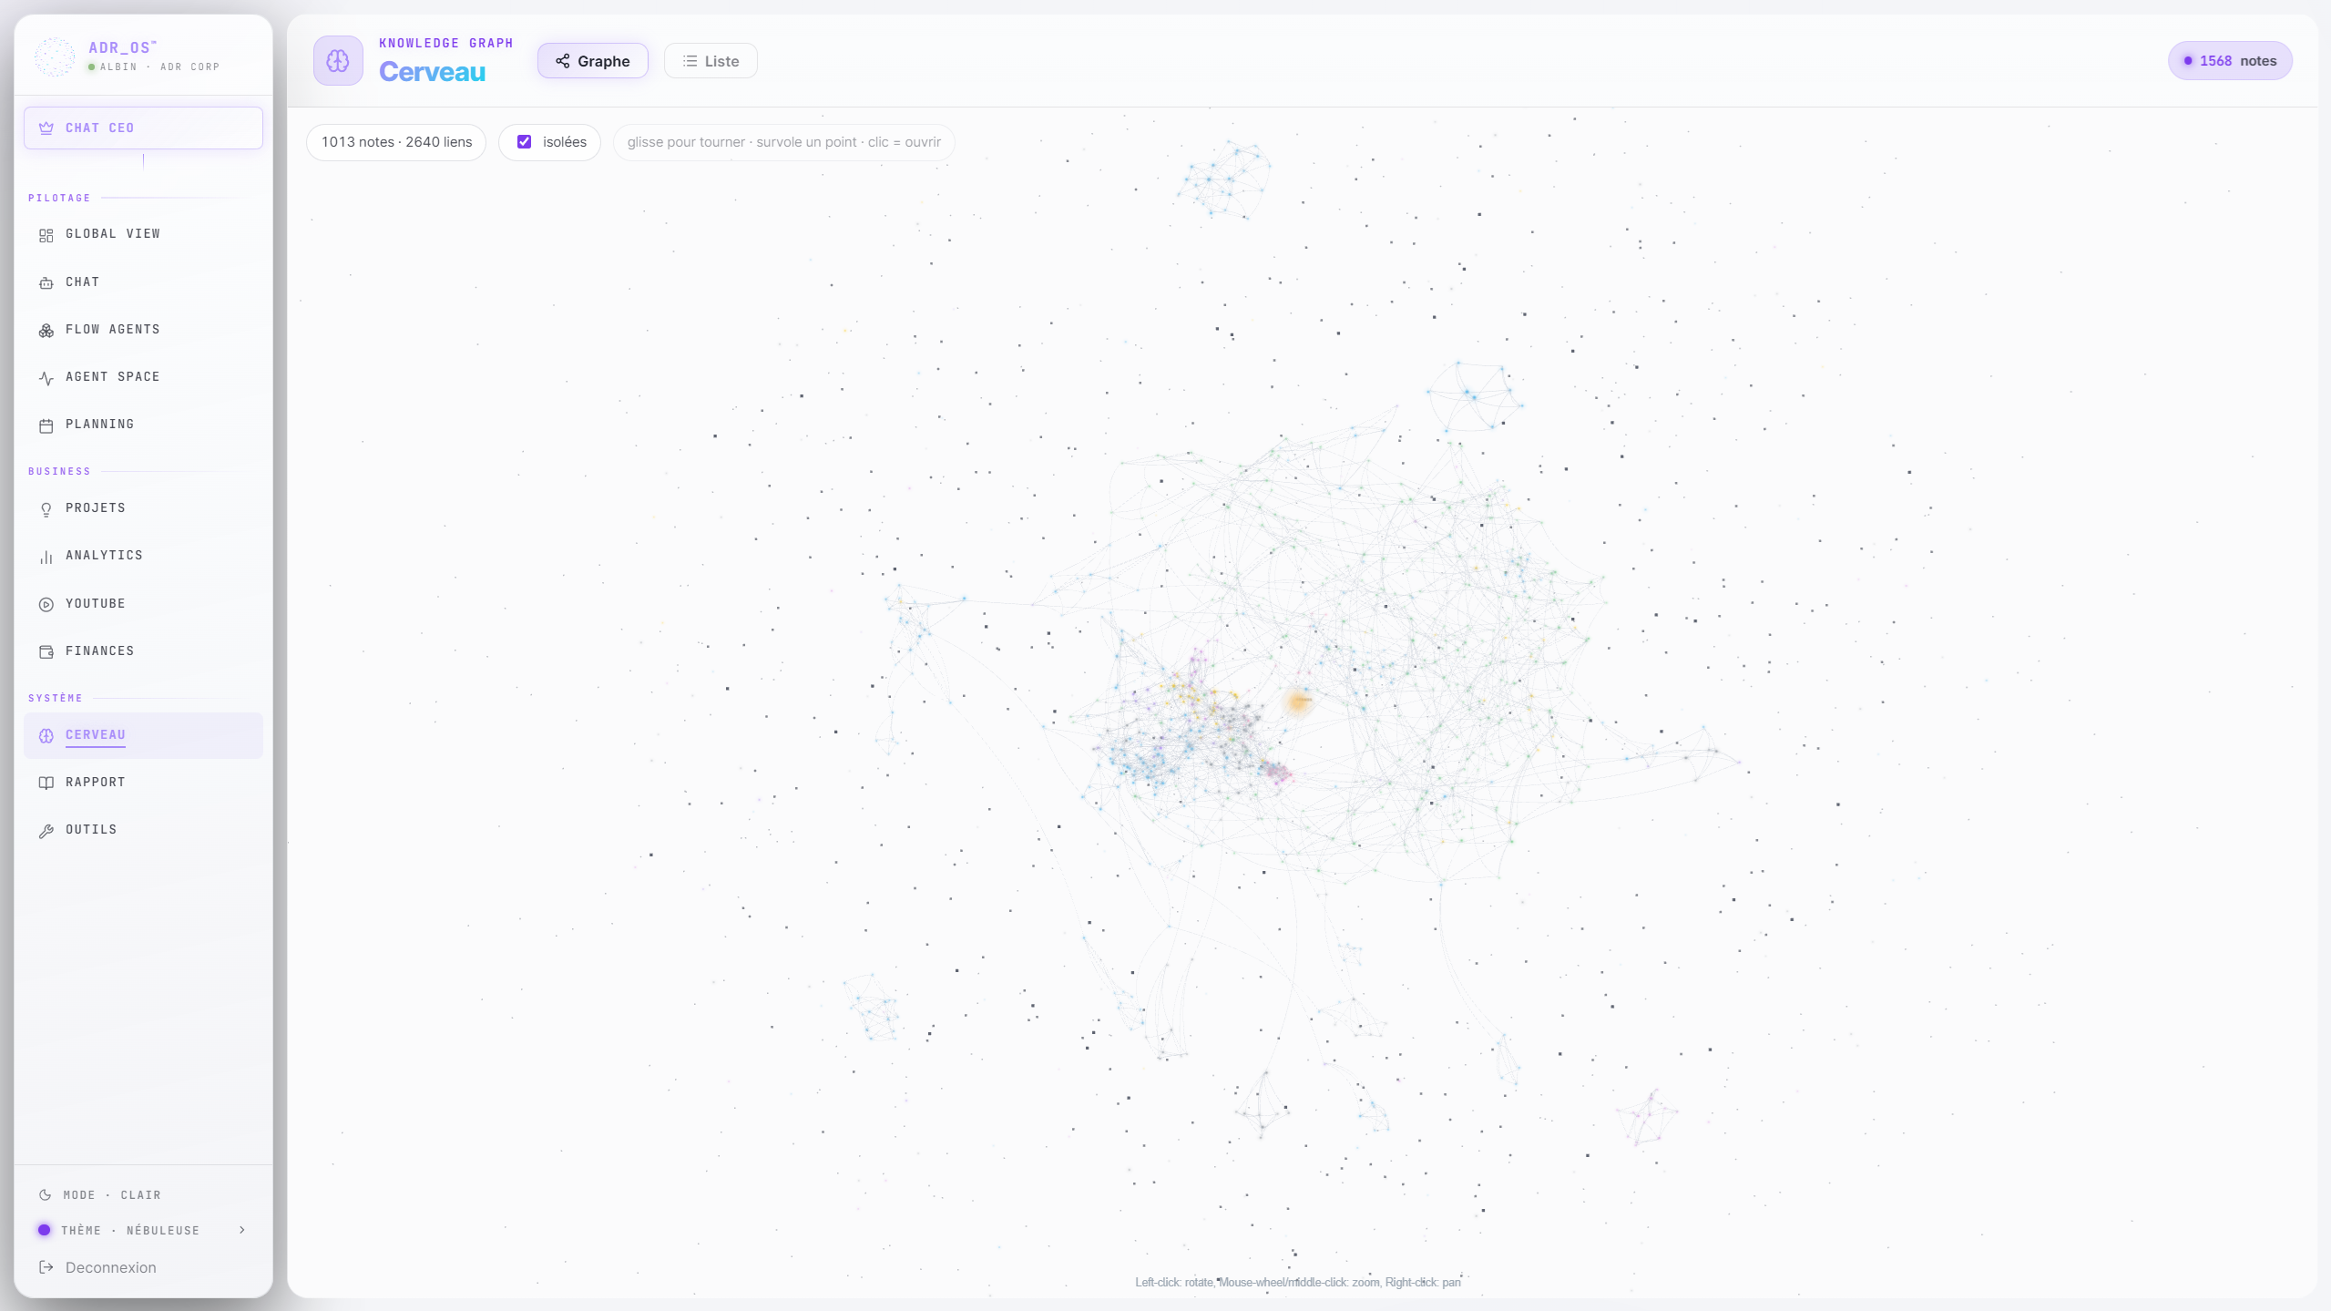The width and height of the screenshot is (2331, 1311).
Task: Click the Flow Agents cluster icon
Action: click(x=46, y=331)
